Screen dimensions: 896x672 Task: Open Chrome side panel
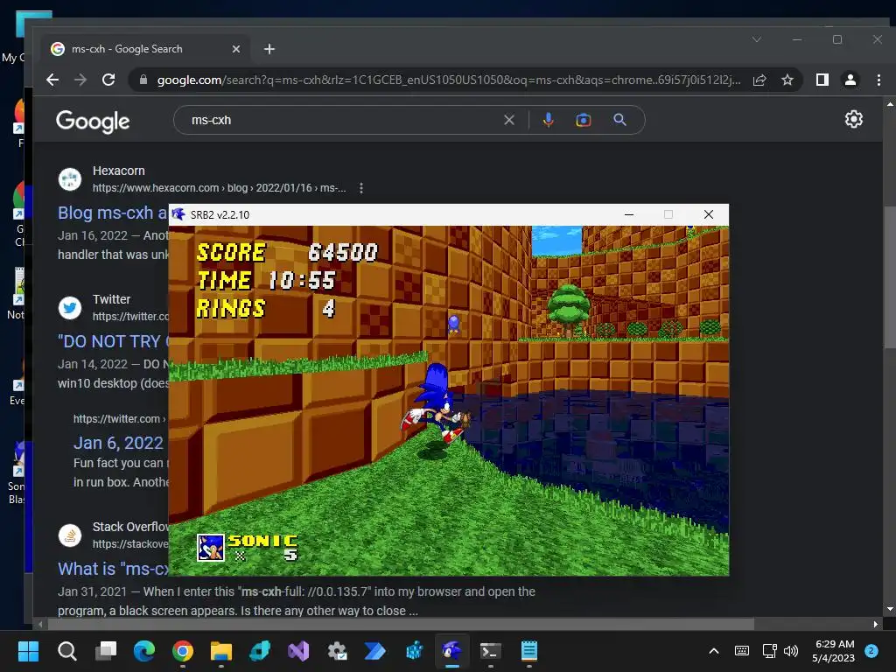(822, 80)
